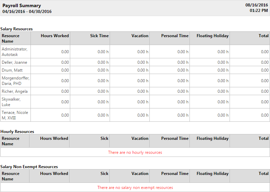
Task: Select the Deller, Joanne row name
Action: 14,62
